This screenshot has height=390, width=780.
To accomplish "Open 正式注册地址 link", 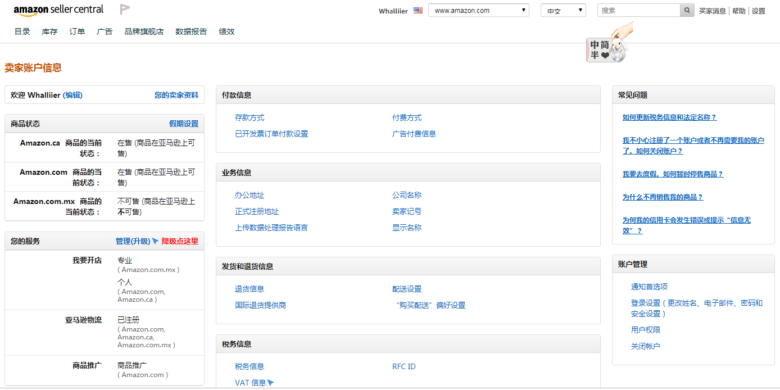I will [257, 211].
